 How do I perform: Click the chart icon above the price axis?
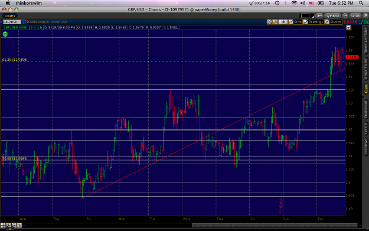348,28
